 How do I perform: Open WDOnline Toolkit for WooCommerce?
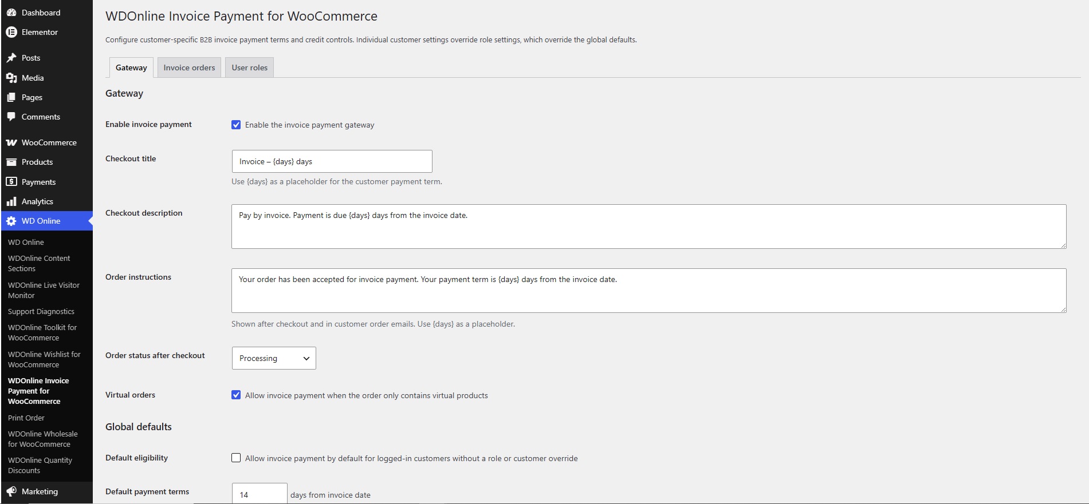pyautogui.click(x=42, y=332)
